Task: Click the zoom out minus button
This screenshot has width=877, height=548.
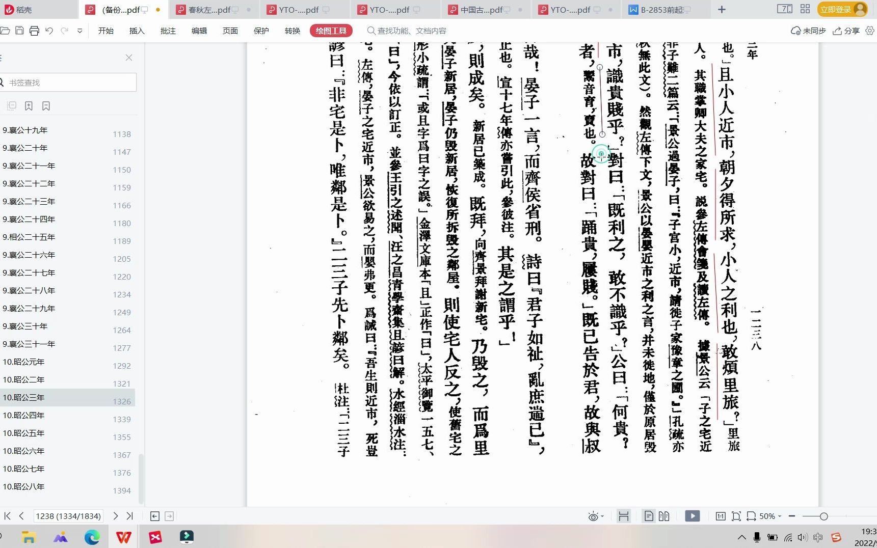Action: [x=791, y=516]
